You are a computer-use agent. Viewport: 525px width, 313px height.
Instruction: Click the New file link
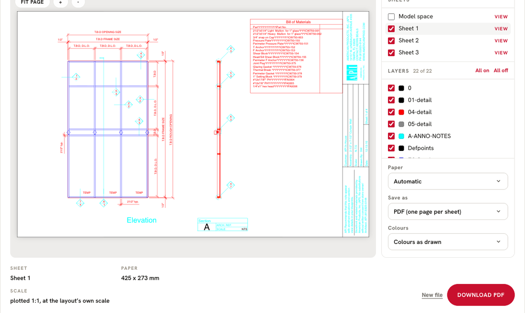[432, 295]
